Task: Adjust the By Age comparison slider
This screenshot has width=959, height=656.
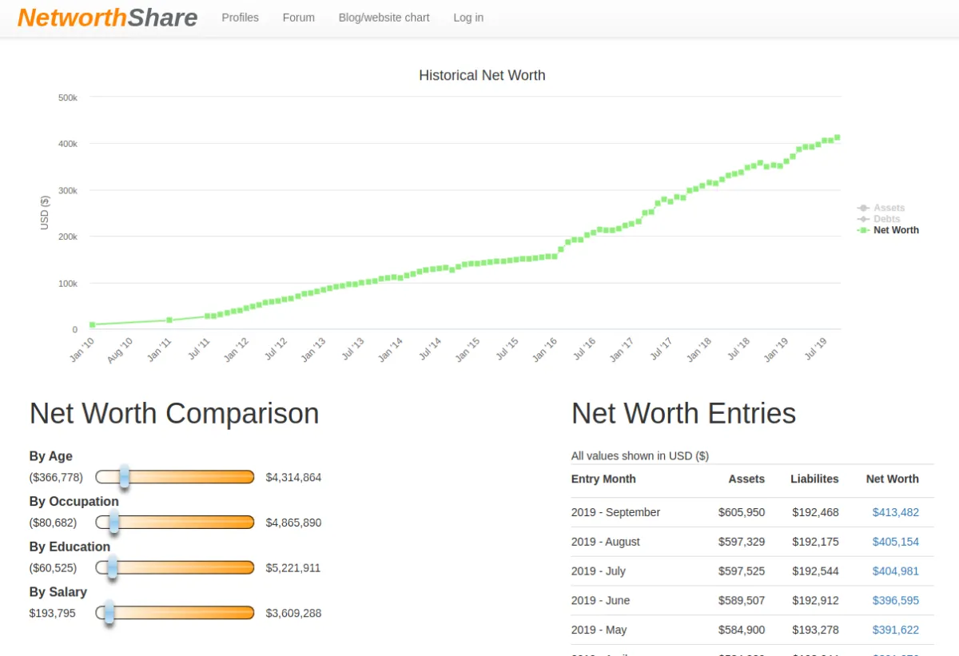Action: click(x=124, y=476)
